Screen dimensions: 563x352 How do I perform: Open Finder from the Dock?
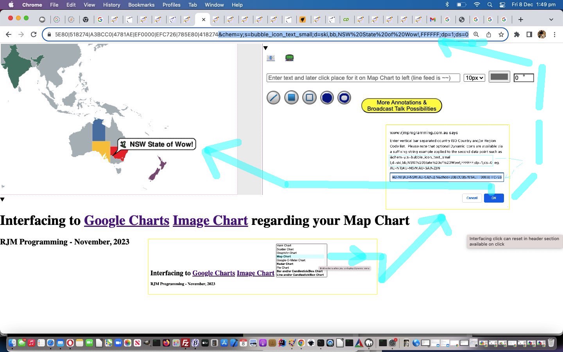click(x=12, y=343)
